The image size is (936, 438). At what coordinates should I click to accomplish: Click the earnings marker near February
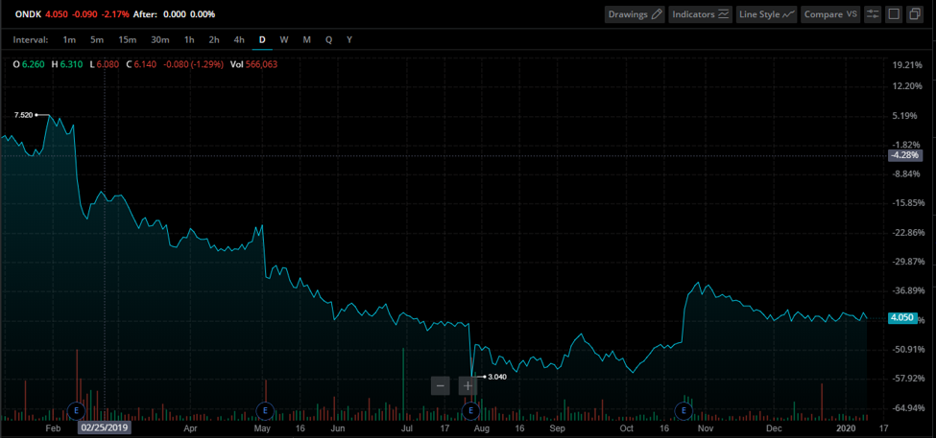click(77, 410)
